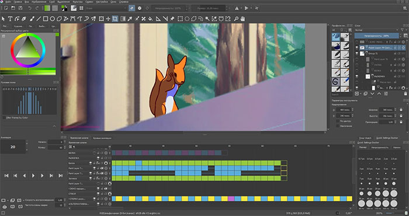409x216 pixels.
Task: Select the Elliptical Selection tool
Action: [187, 19]
